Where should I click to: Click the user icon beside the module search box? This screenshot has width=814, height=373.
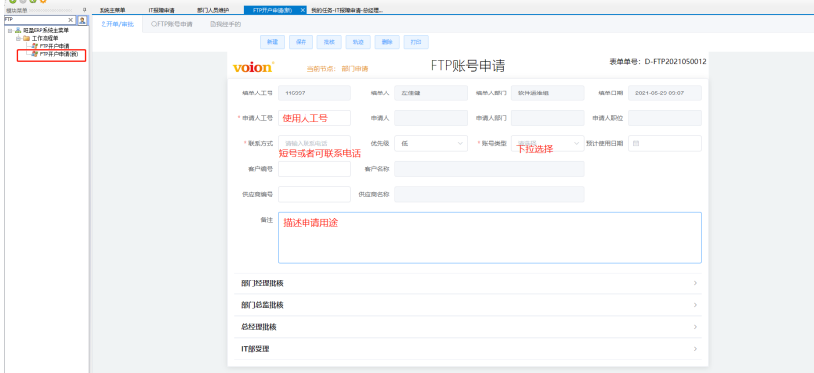pyautogui.click(x=82, y=20)
